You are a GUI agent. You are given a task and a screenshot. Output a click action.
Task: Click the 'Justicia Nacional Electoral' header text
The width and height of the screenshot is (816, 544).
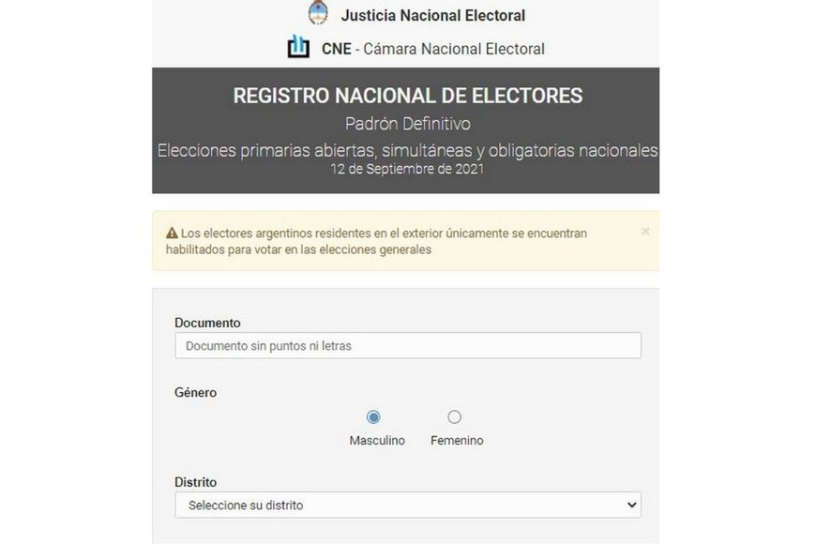point(432,16)
